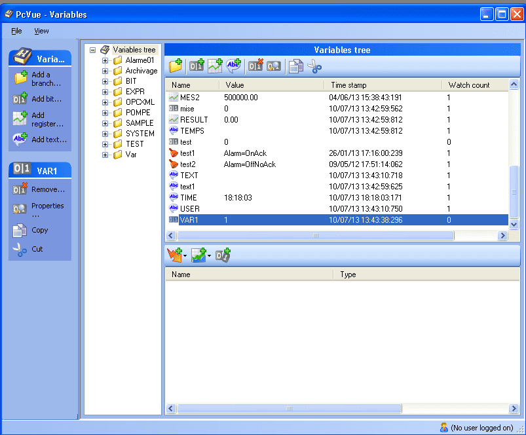Open the View menu
526x435 pixels.
coord(41,31)
